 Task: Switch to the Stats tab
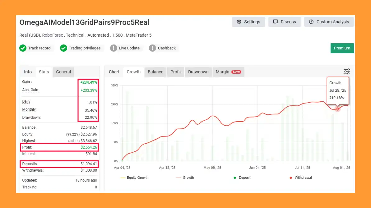click(44, 72)
